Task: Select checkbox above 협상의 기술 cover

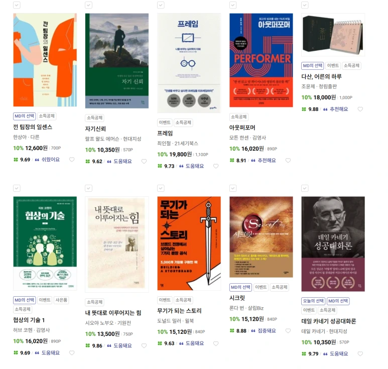Action: click(x=17, y=188)
